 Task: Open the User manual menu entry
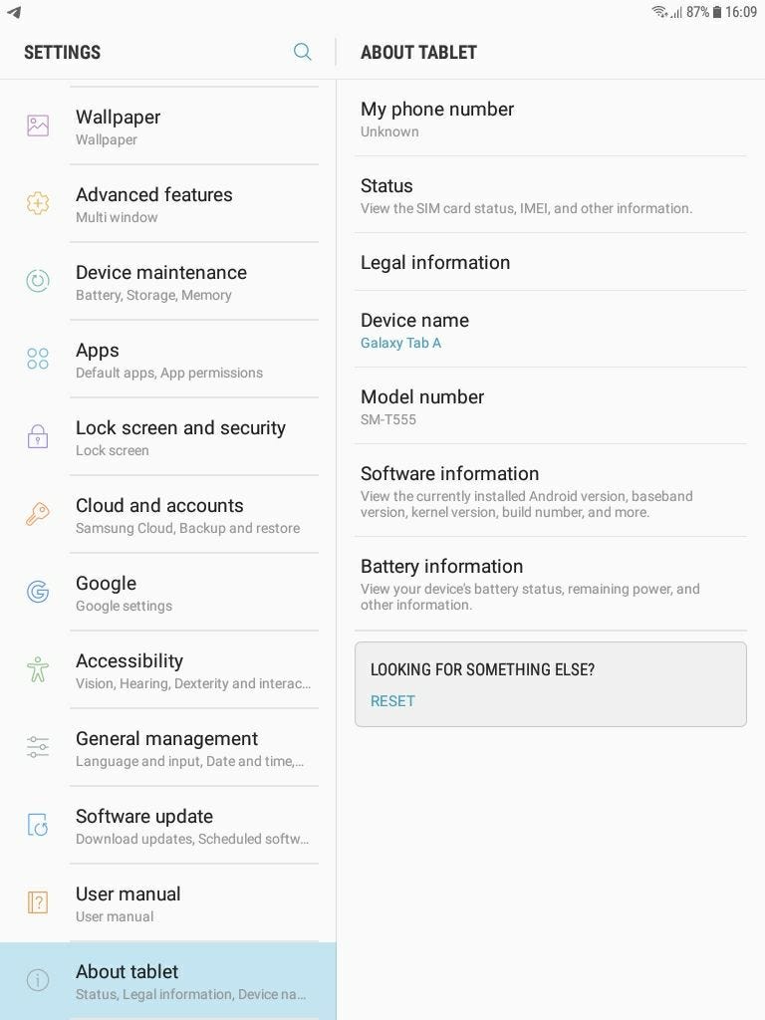[167, 902]
